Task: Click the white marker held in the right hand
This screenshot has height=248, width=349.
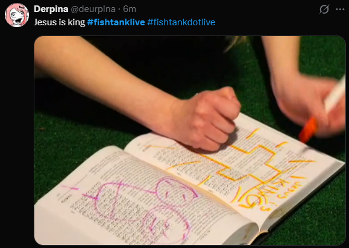Action: [x=336, y=93]
